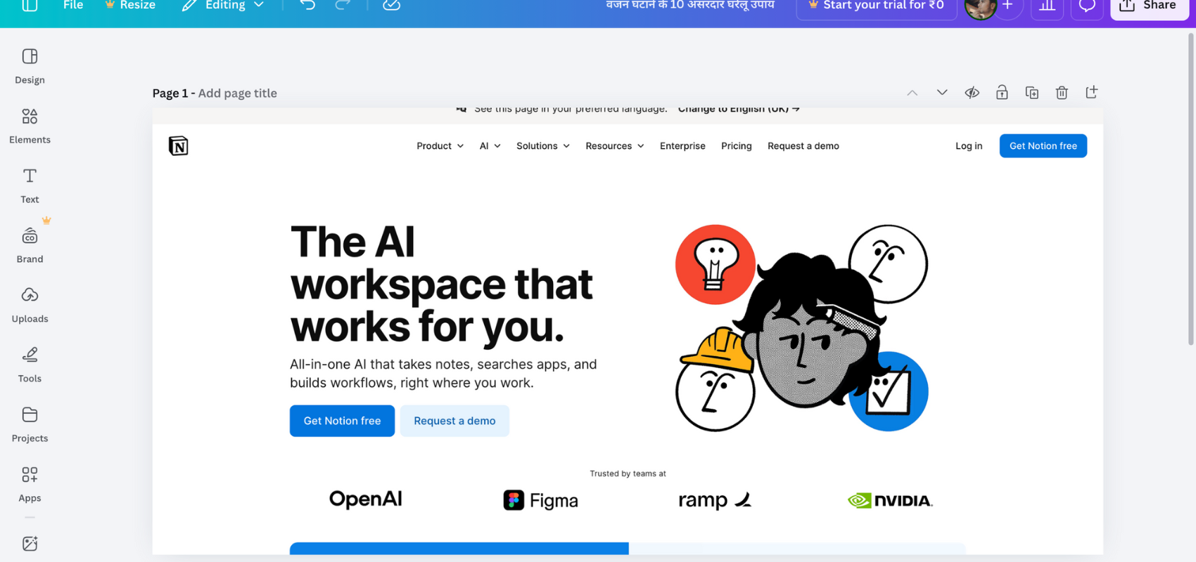Go to the Pricing page
The height and width of the screenshot is (562, 1196).
[737, 146]
